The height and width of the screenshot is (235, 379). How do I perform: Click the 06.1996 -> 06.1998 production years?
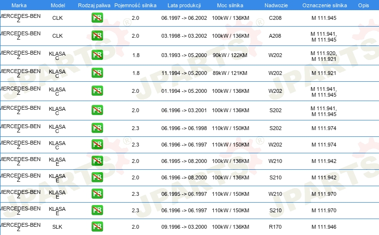tap(184, 128)
